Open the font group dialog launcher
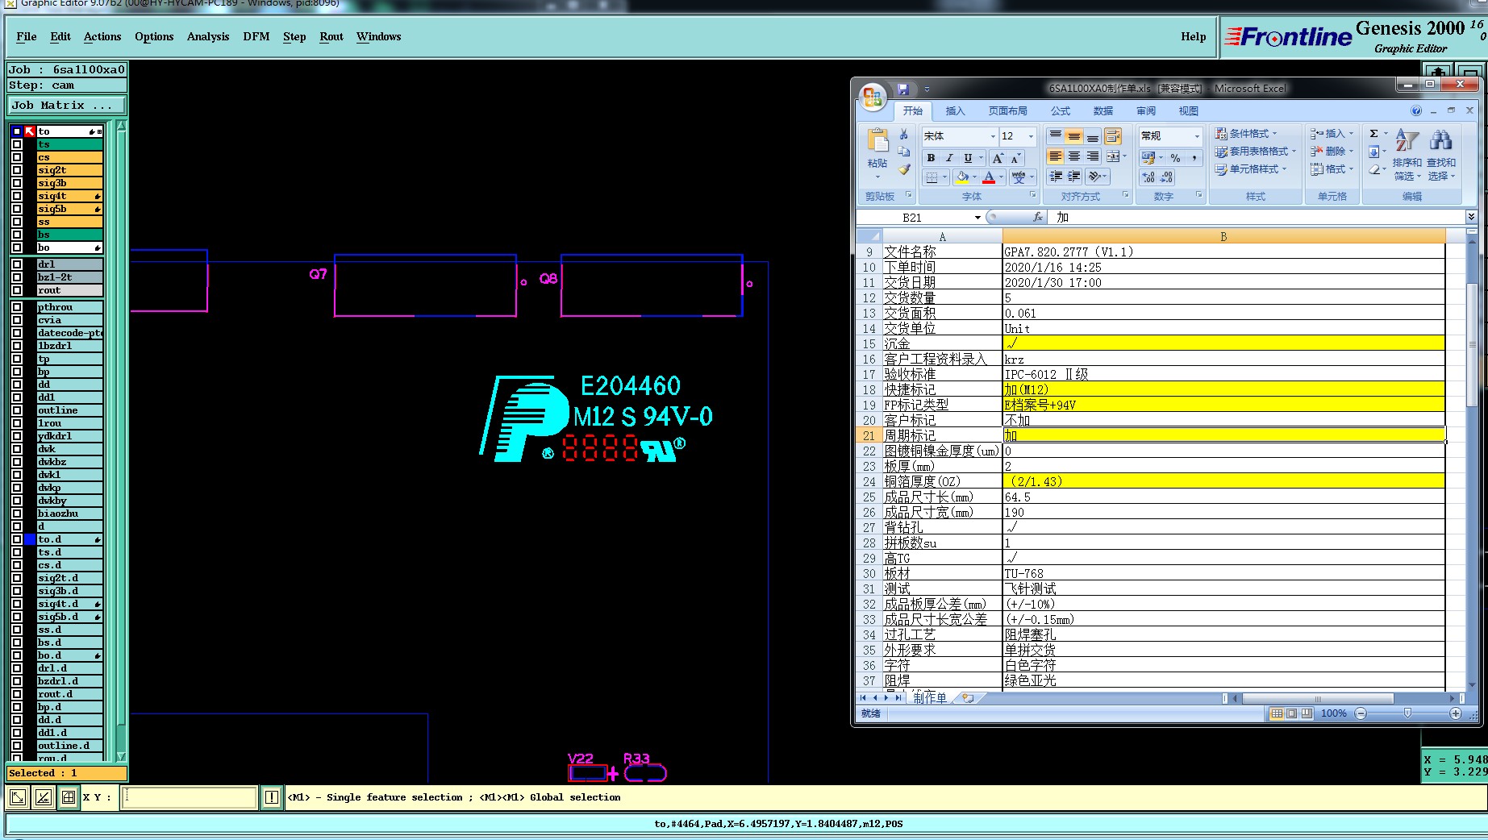 pos(1033,195)
